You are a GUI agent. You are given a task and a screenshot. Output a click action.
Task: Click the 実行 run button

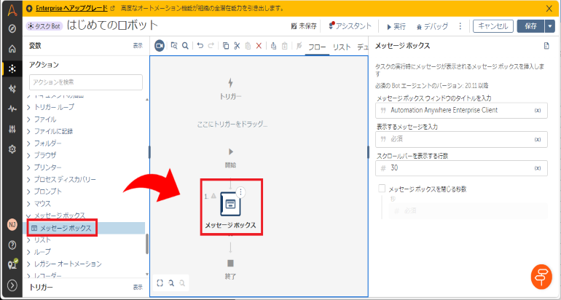pyautogui.click(x=396, y=25)
